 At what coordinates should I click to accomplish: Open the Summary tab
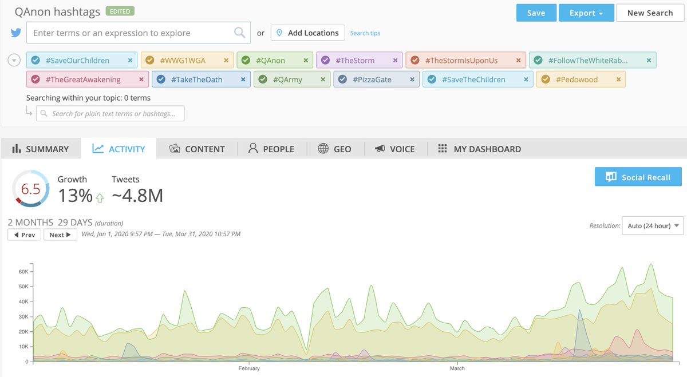click(x=40, y=149)
